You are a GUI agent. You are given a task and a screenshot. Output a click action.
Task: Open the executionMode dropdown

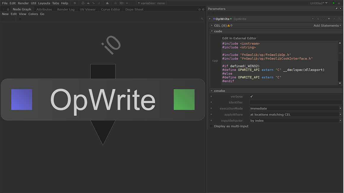[295, 109]
